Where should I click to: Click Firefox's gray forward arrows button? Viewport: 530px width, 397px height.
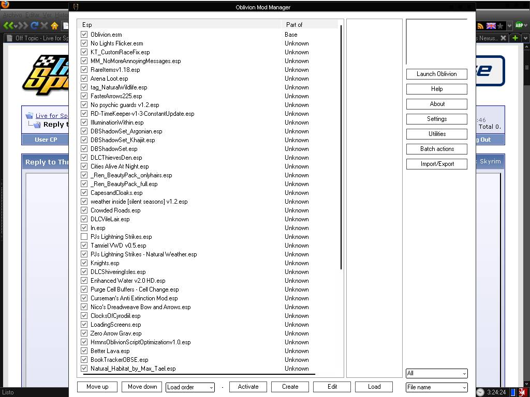point(23,26)
